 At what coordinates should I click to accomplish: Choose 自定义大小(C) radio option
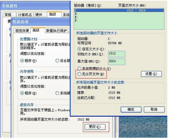pyautogui.click(x=91, y=49)
